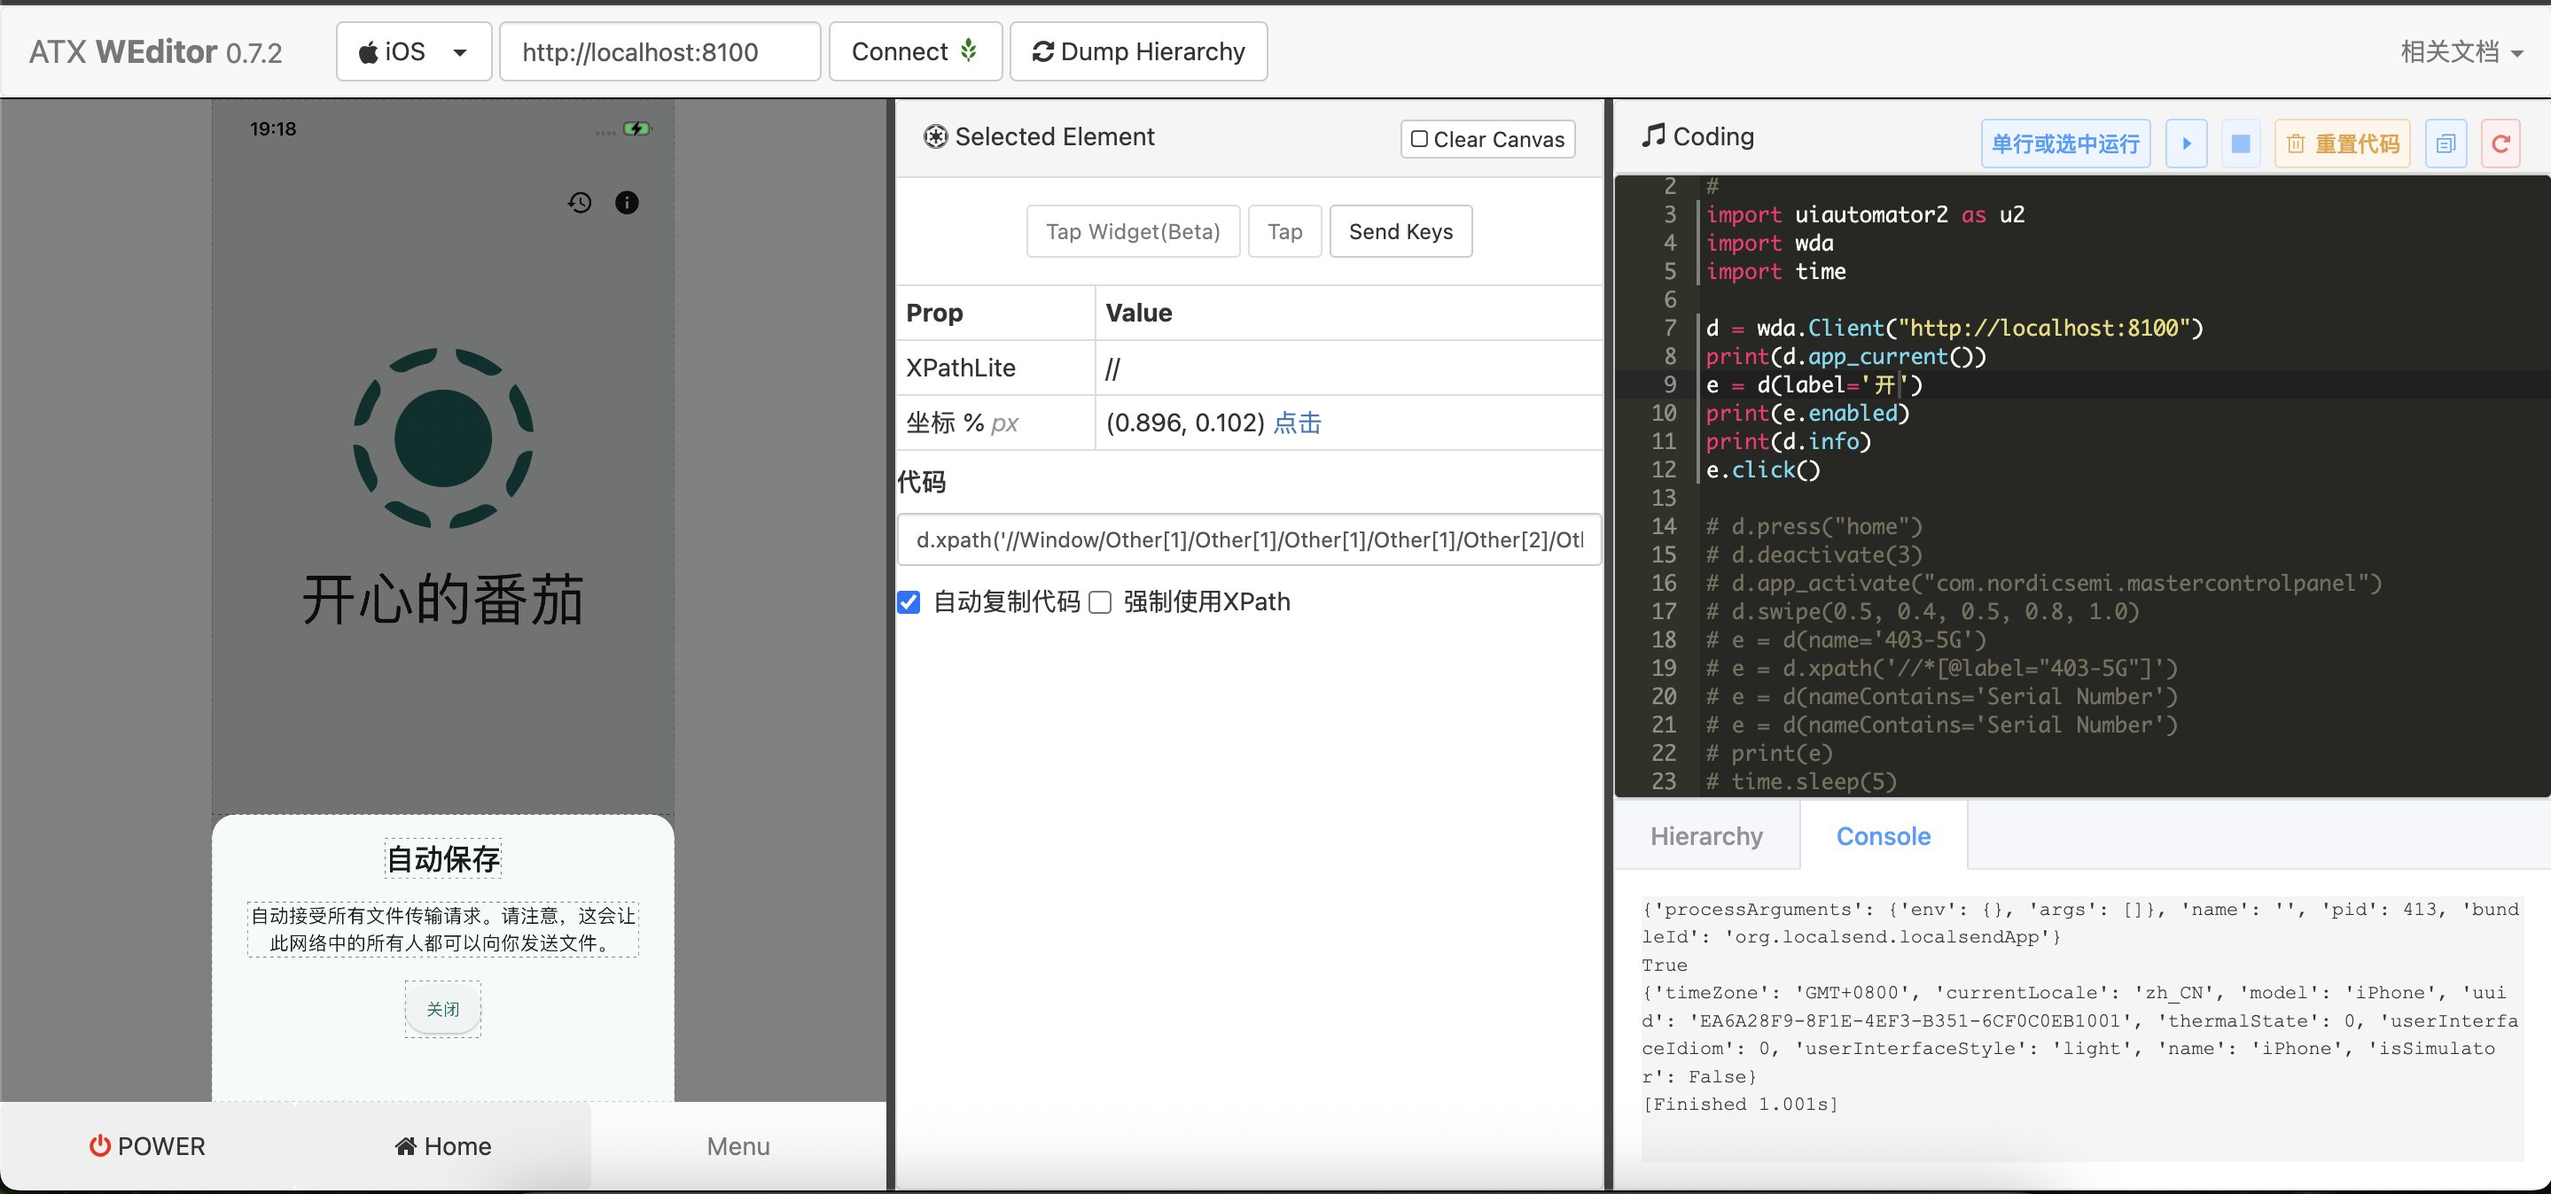
Task: Toggle the Clear Canvas checkbox
Action: click(1419, 139)
